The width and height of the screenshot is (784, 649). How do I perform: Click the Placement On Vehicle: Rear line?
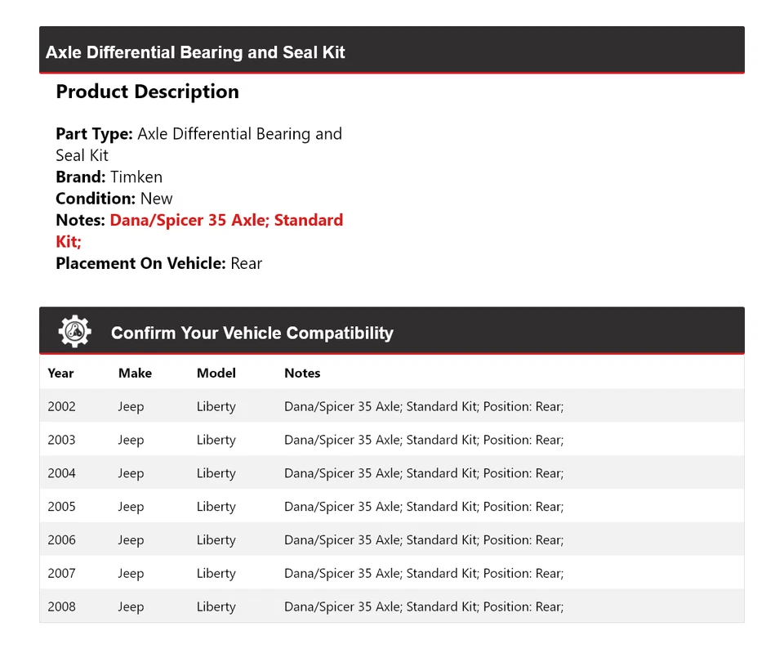click(x=158, y=263)
